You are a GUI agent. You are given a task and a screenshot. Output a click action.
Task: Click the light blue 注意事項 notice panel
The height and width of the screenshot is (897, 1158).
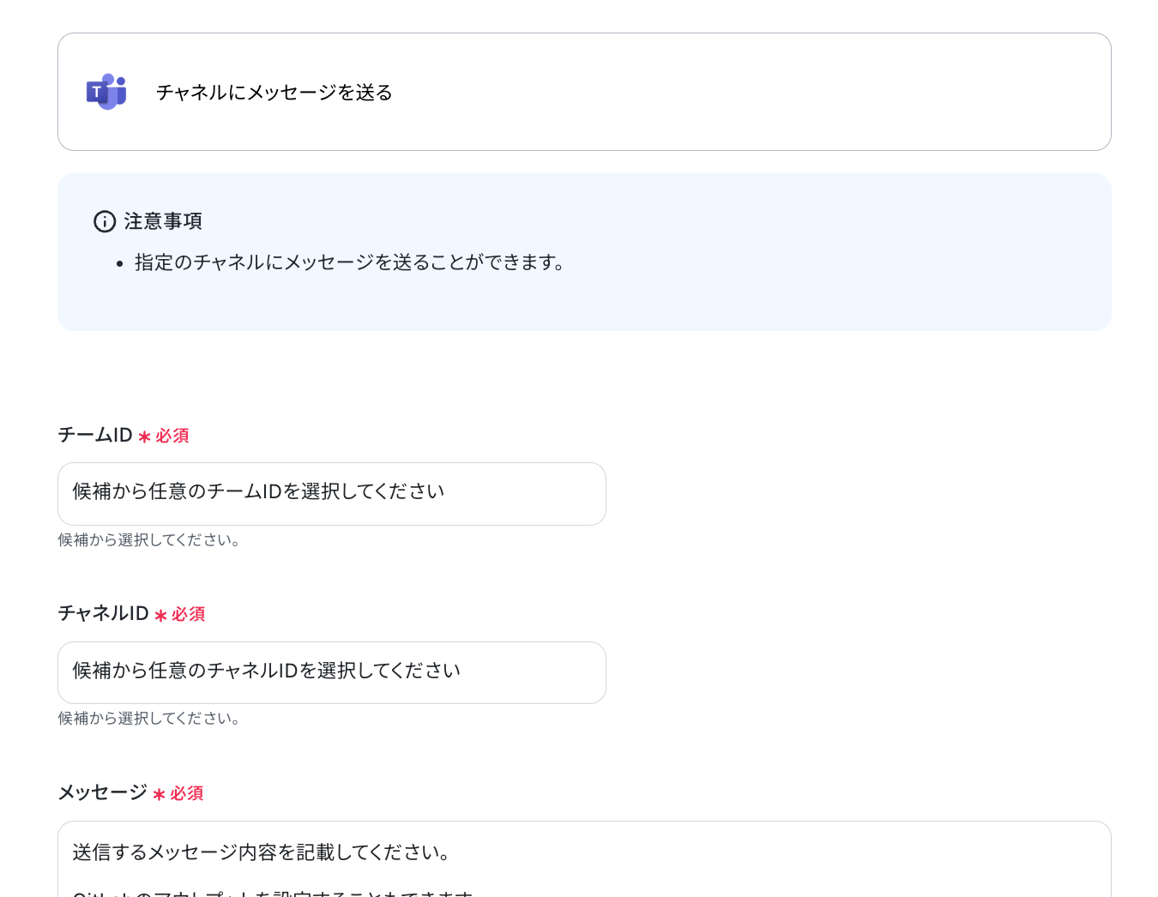tap(584, 252)
